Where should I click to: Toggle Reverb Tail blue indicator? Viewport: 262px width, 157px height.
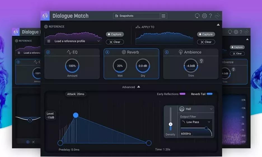click(x=210, y=94)
